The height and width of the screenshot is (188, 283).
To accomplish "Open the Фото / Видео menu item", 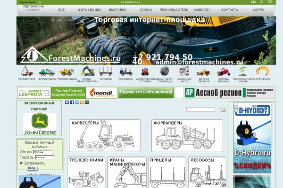I will 90,10.
